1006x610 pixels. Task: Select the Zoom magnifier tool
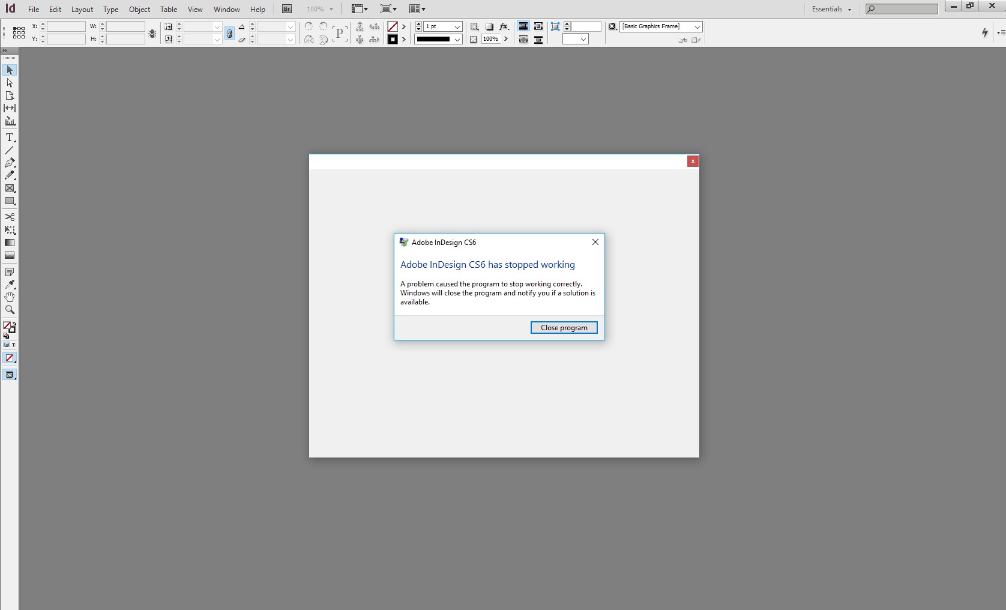[10, 310]
